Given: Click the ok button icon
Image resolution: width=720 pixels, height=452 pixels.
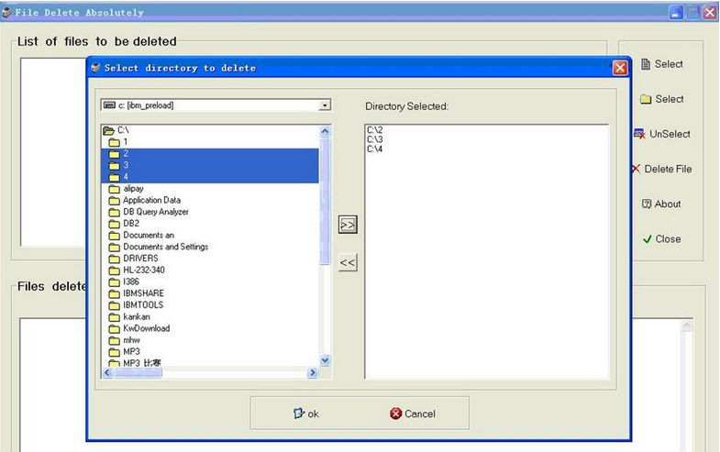Looking at the screenshot, I should [298, 413].
